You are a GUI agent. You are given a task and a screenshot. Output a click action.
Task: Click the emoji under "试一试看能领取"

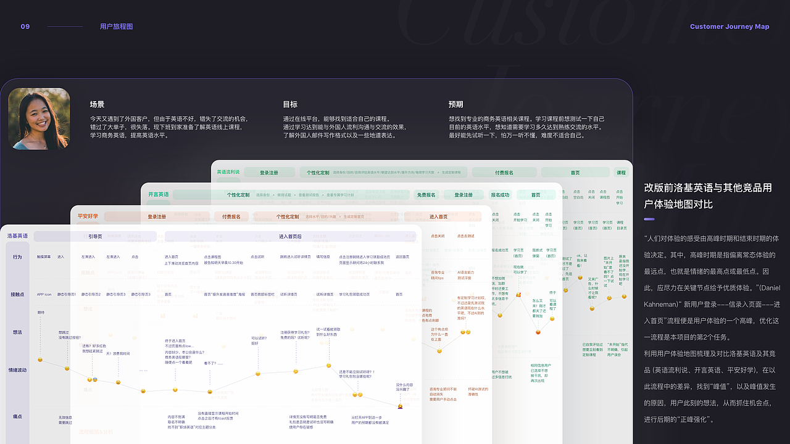pos(328,366)
